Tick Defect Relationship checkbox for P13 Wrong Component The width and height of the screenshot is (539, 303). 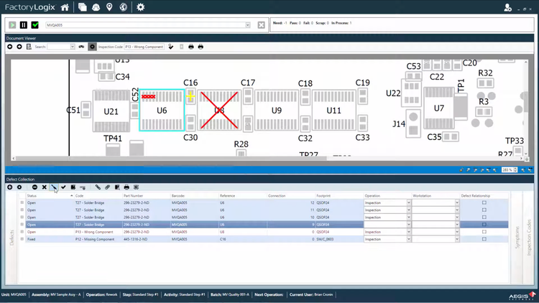[484, 232]
